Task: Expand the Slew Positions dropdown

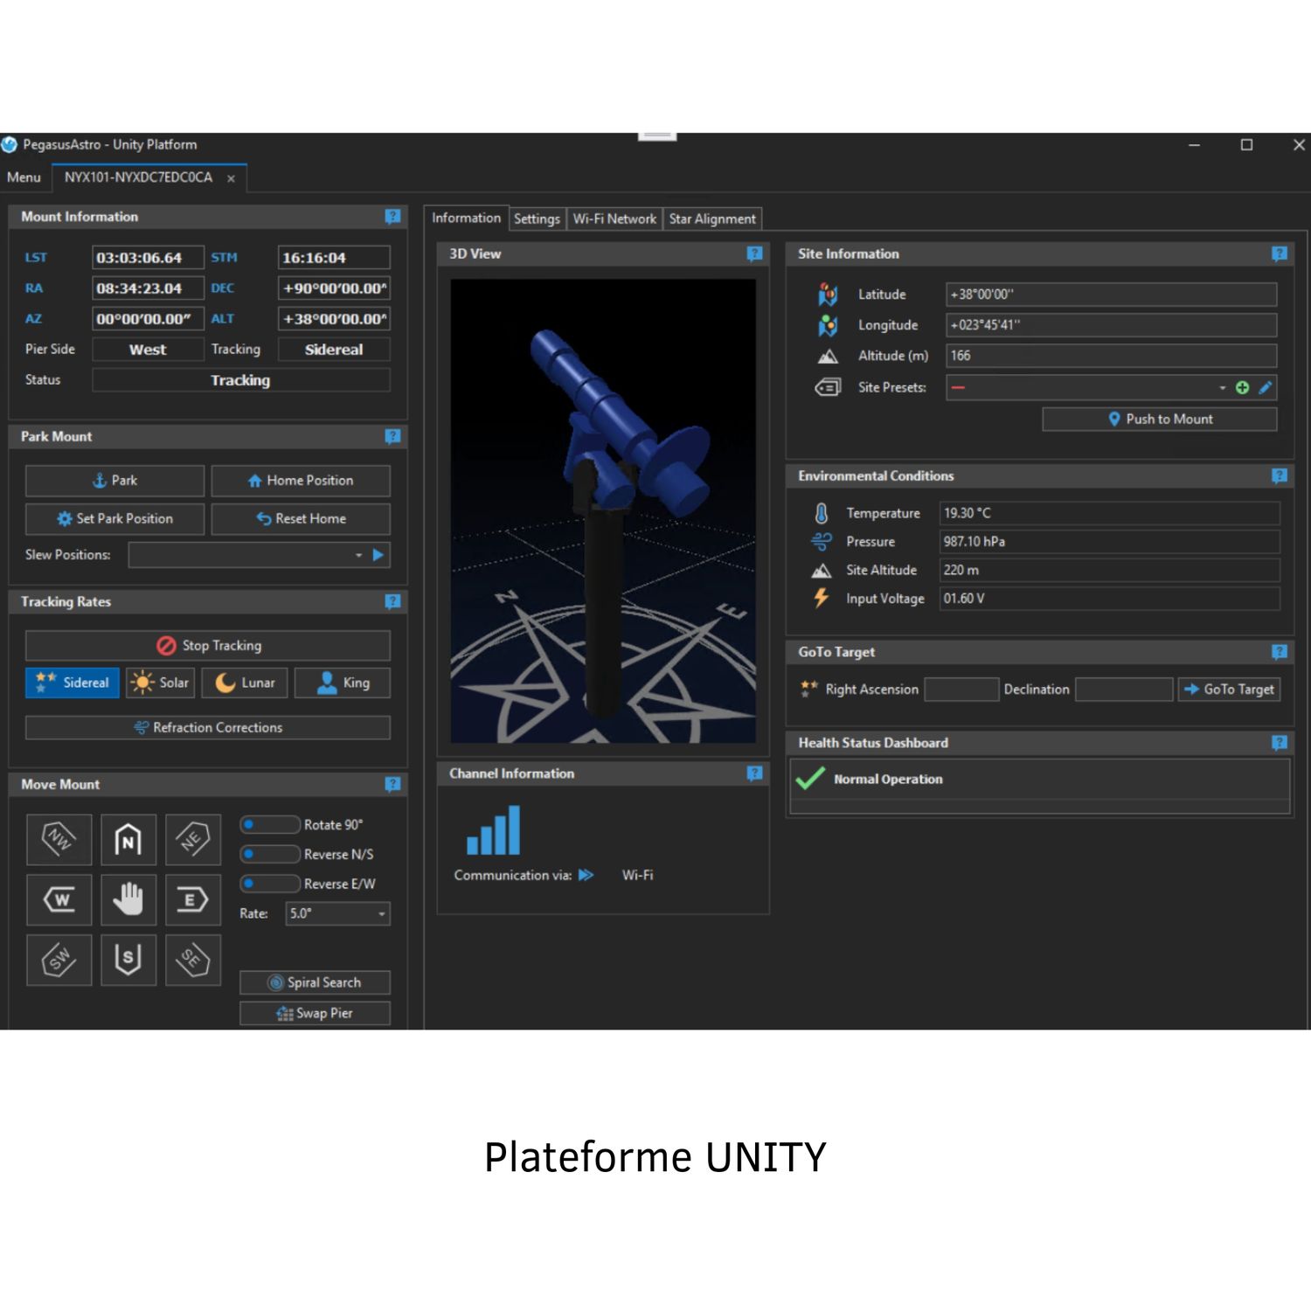Action: tap(358, 555)
